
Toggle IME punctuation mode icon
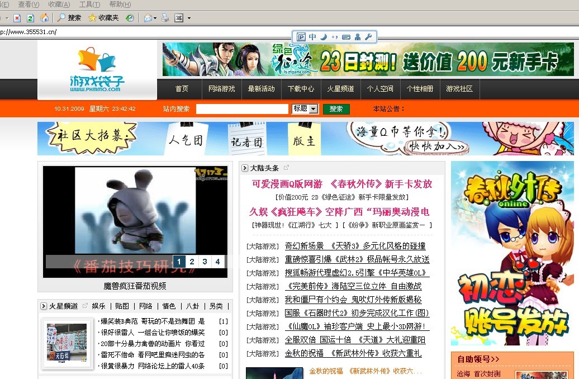(335, 37)
